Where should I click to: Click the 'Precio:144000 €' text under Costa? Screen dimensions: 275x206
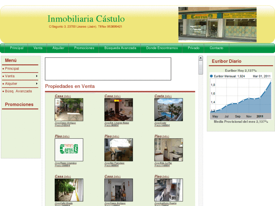point(162,125)
